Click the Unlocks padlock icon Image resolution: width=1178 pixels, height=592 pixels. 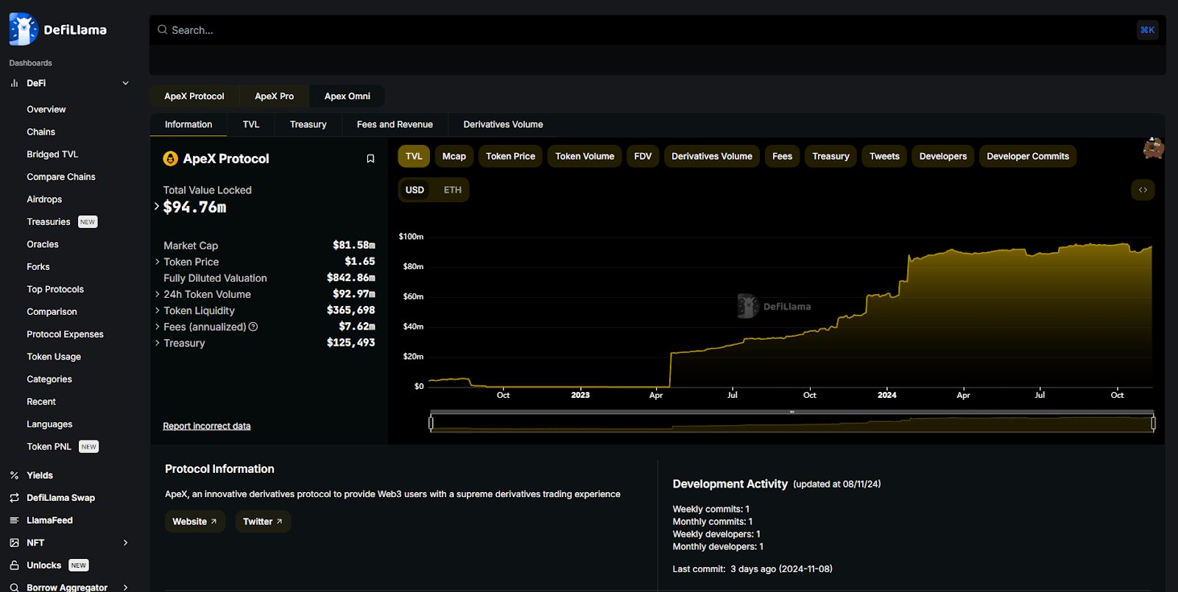coord(14,566)
